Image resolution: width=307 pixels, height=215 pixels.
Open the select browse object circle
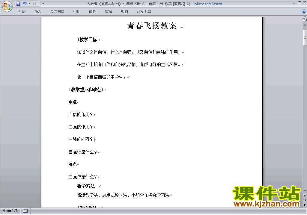click(305, 200)
